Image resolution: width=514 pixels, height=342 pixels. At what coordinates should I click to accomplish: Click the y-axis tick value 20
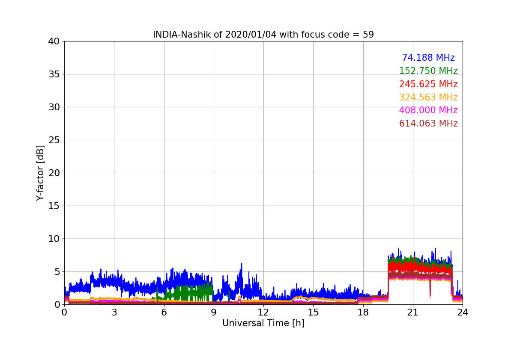click(54, 173)
